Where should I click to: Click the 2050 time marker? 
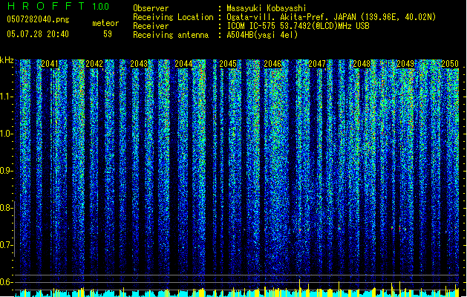coord(450,64)
